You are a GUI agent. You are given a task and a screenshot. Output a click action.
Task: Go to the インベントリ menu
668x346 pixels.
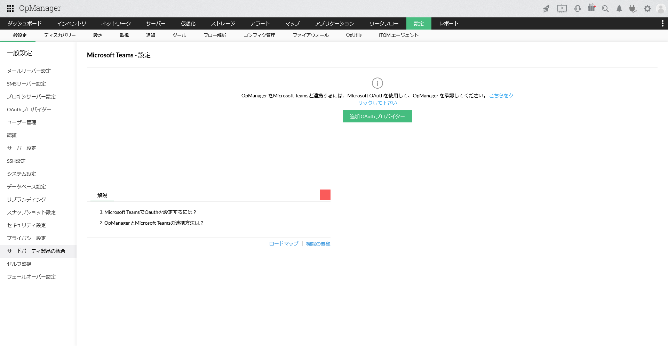click(x=72, y=23)
